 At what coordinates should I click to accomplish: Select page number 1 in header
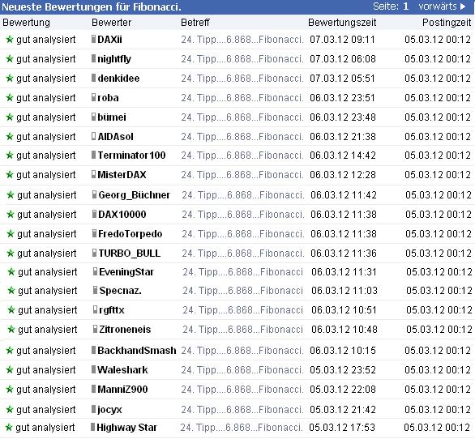[x=405, y=6]
